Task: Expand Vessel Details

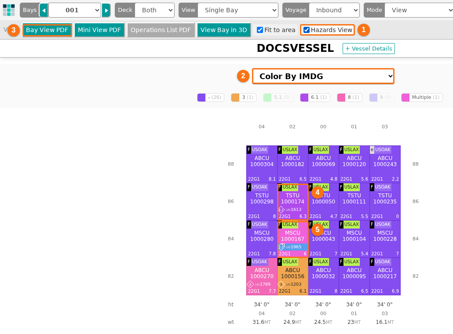Action: pos(369,48)
